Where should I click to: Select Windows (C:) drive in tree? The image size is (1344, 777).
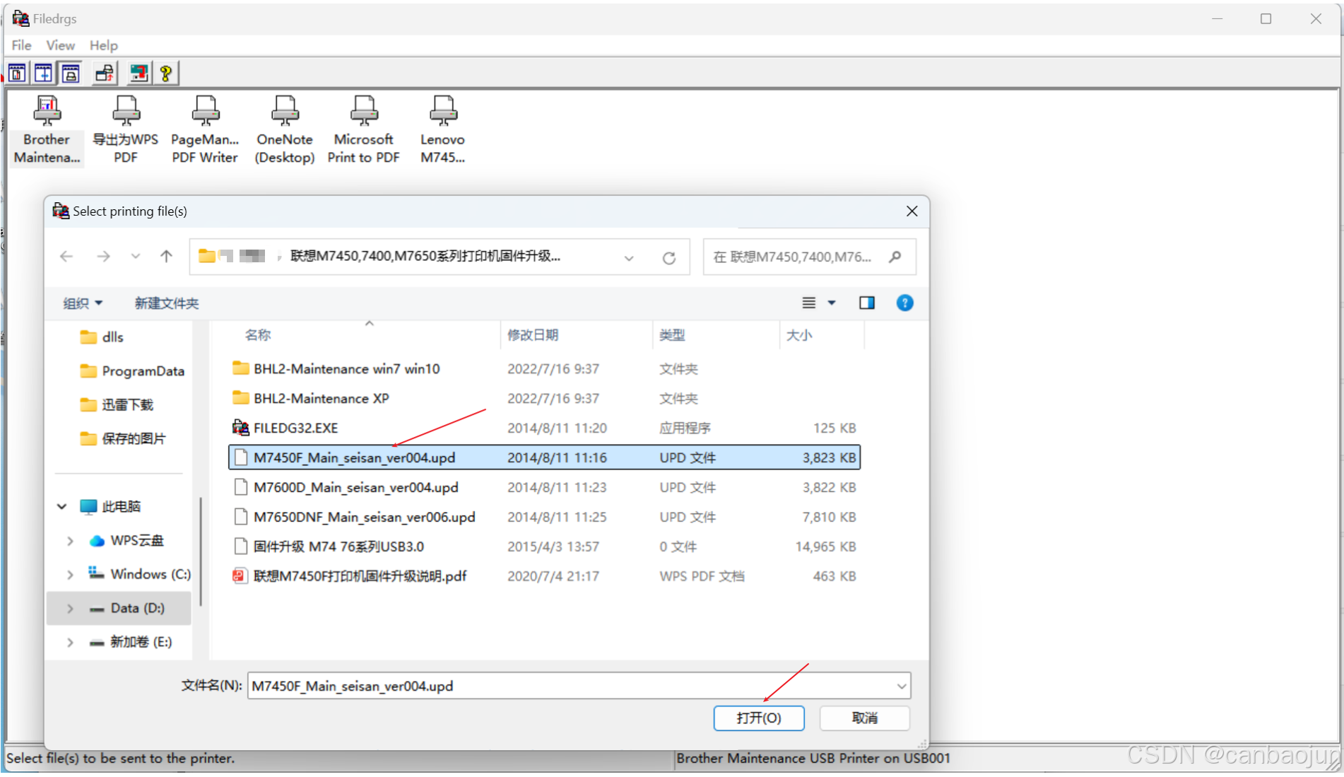pyautogui.click(x=139, y=574)
